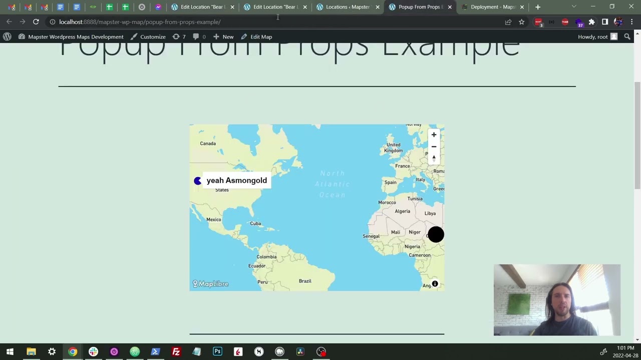Open Slack from taskbar
Viewport: 641px width, 360px height.
pos(93,351)
